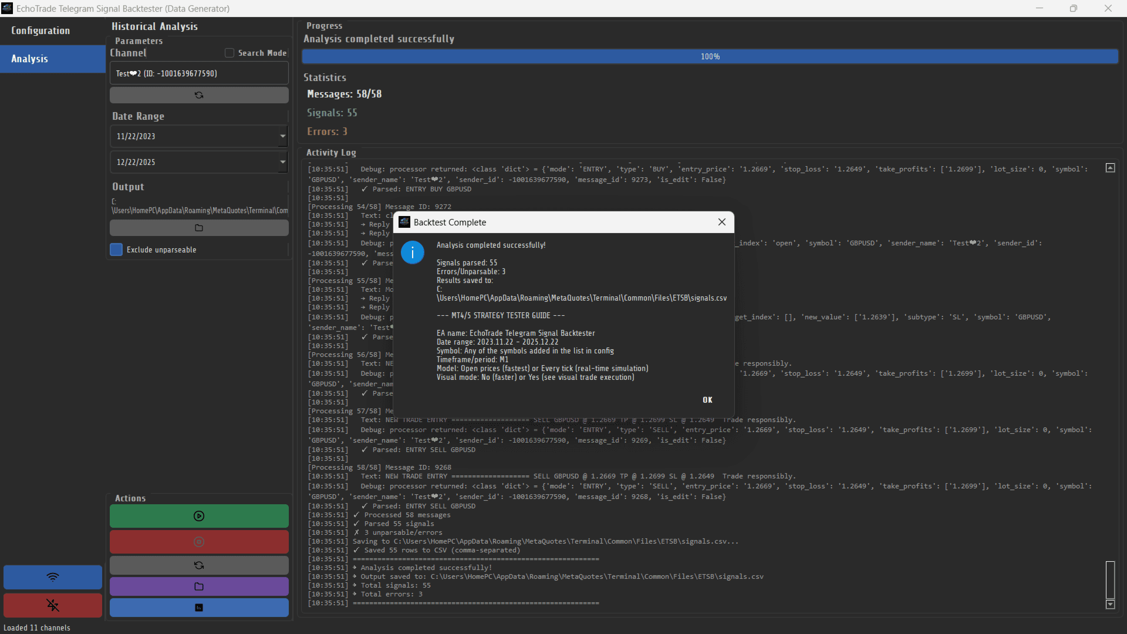The width and height of the screenshot is (1127, 634).
Task: Click the 'Errors: 3' statistic
Action: coord(327,131)
